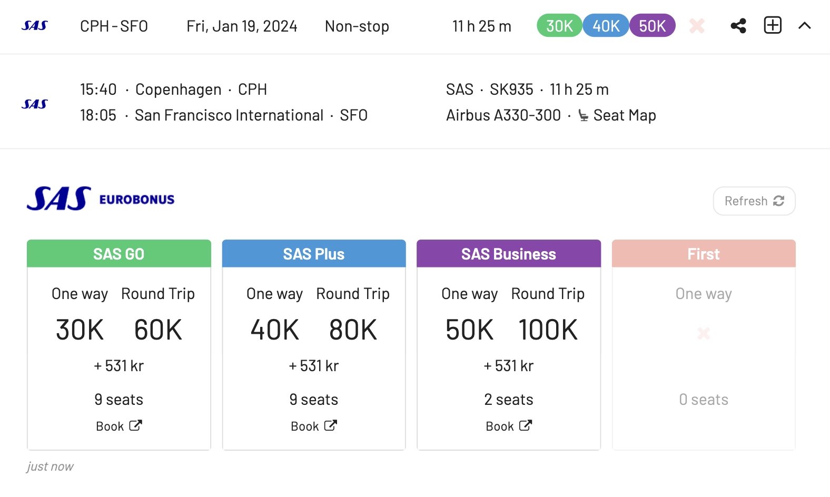Click the faded X unavailable icon in the header

[697, 26]
